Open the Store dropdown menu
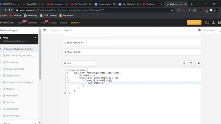Image resolution: width=221 pixels, height=124 pixels. 75,23
